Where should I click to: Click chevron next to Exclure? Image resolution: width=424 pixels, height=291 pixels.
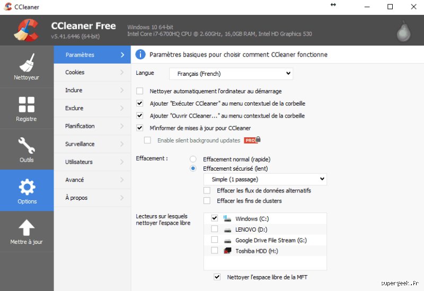point(122,108)
